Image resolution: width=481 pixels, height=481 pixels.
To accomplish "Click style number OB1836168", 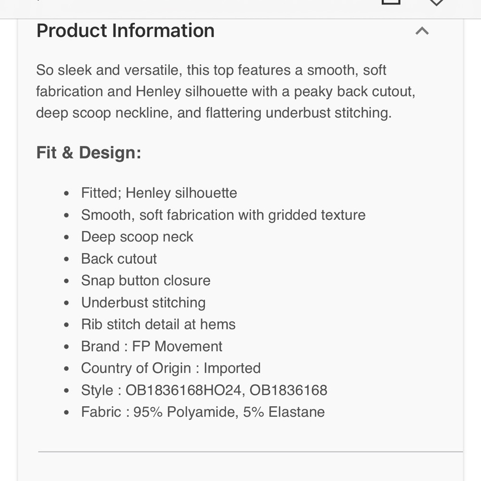I will [288, 390].
